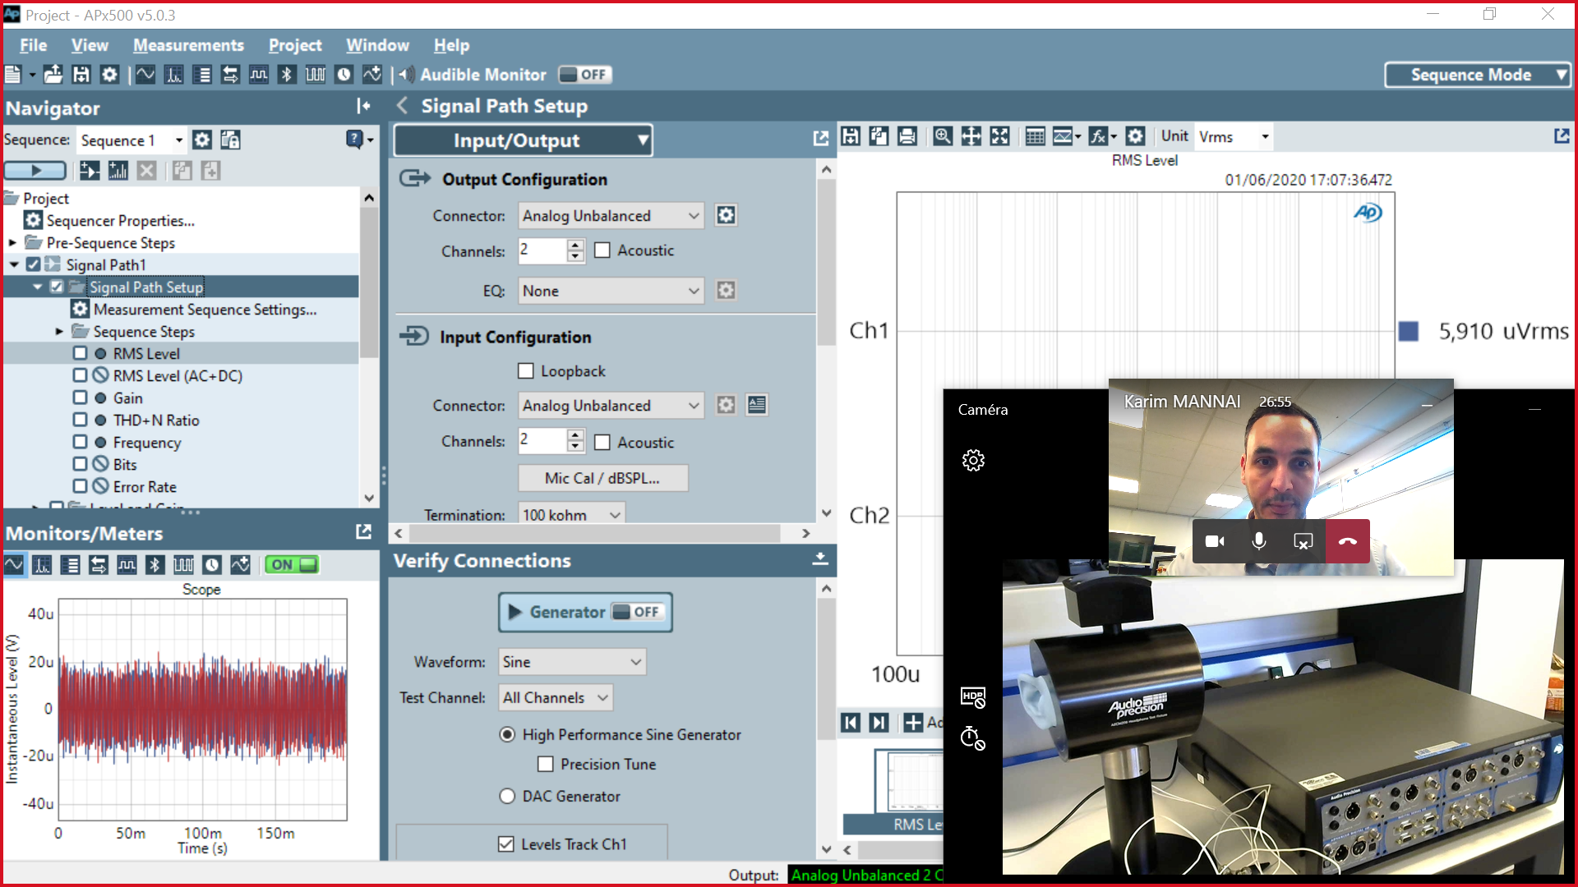This screenshot has width=1578, height=887.
Task: Tick the RMS Level measurement checkbox
Action: tap(80, 353)
